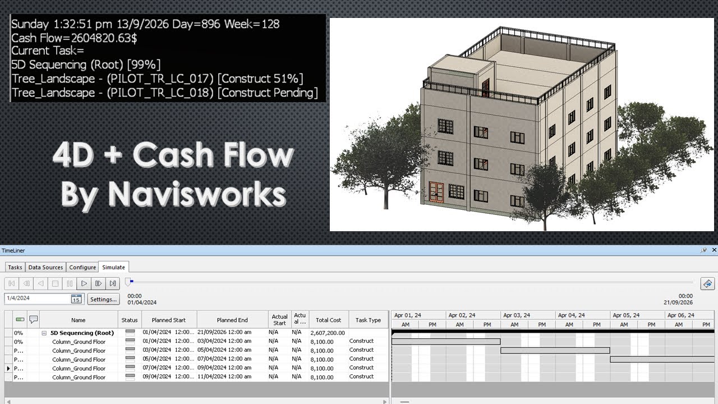Switch to the Tasks tab

15,267
